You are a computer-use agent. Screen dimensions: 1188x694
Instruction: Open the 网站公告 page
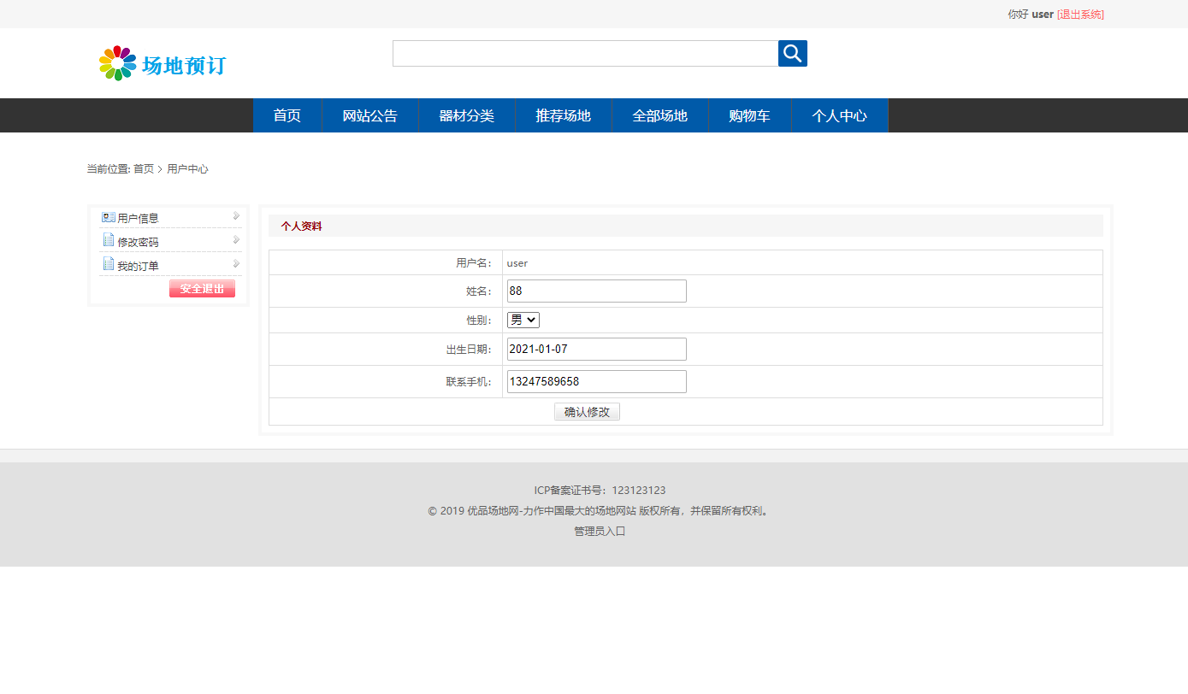(x=369, y=115)
